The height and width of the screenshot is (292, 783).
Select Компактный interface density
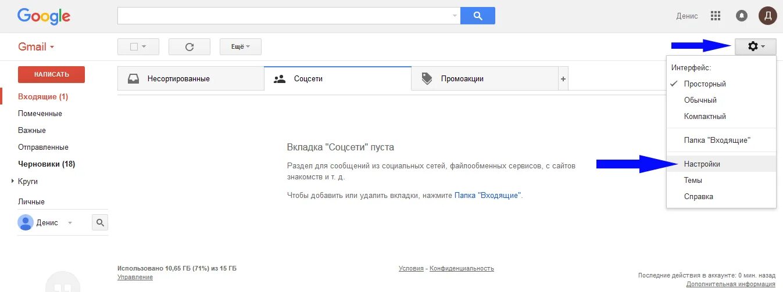click(x=721, y=116)
